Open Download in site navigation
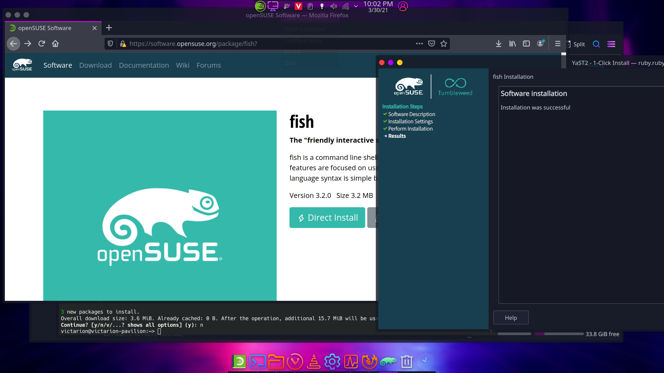Screen dimensions: 664x373 point(95,65)
